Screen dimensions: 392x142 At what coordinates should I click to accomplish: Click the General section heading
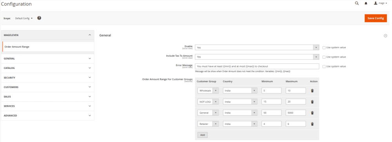(105, 36)
